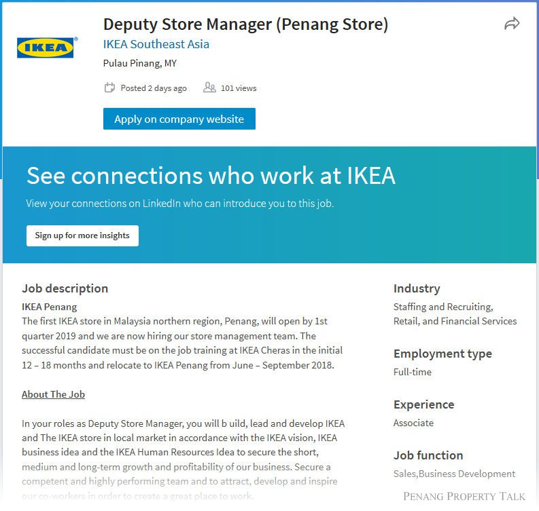Select the Associate experience value
539x511 pixels.
pos(413,423)
